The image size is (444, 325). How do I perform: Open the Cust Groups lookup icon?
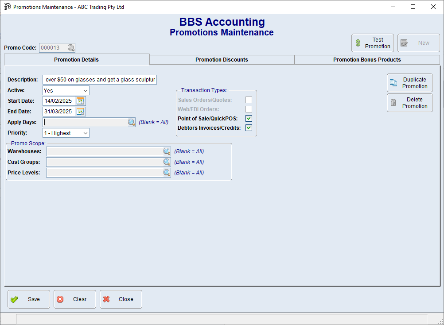tap(167, 162)
